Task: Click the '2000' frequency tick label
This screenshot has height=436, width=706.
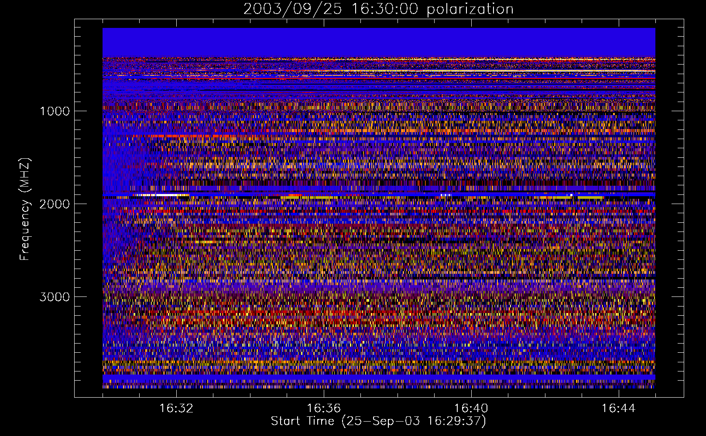Action: [55, 204]
